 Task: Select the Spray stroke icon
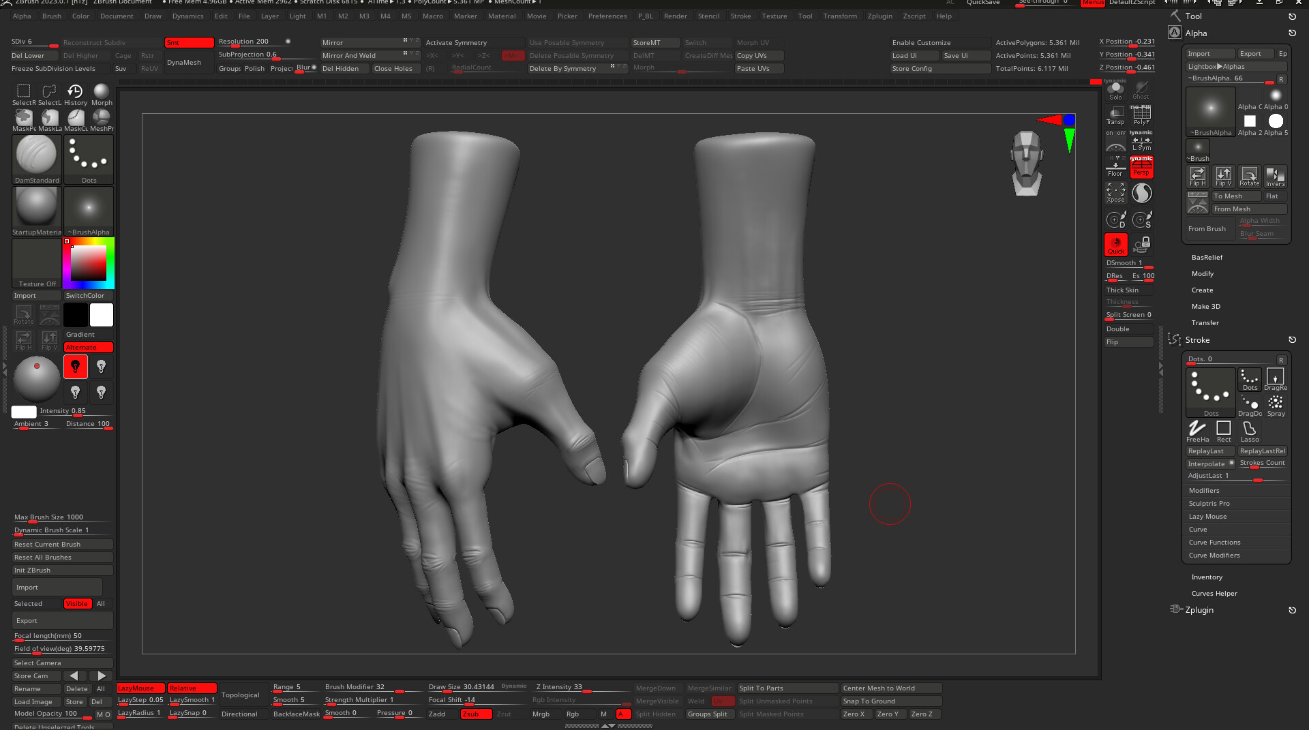click(1276, 402)
